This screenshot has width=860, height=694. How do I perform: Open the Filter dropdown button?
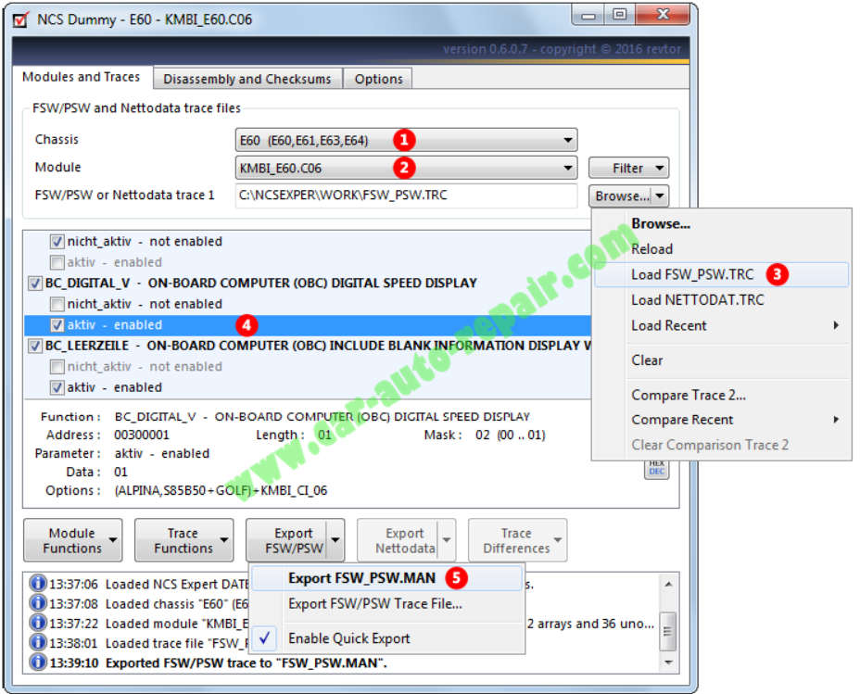coord(628,168)
